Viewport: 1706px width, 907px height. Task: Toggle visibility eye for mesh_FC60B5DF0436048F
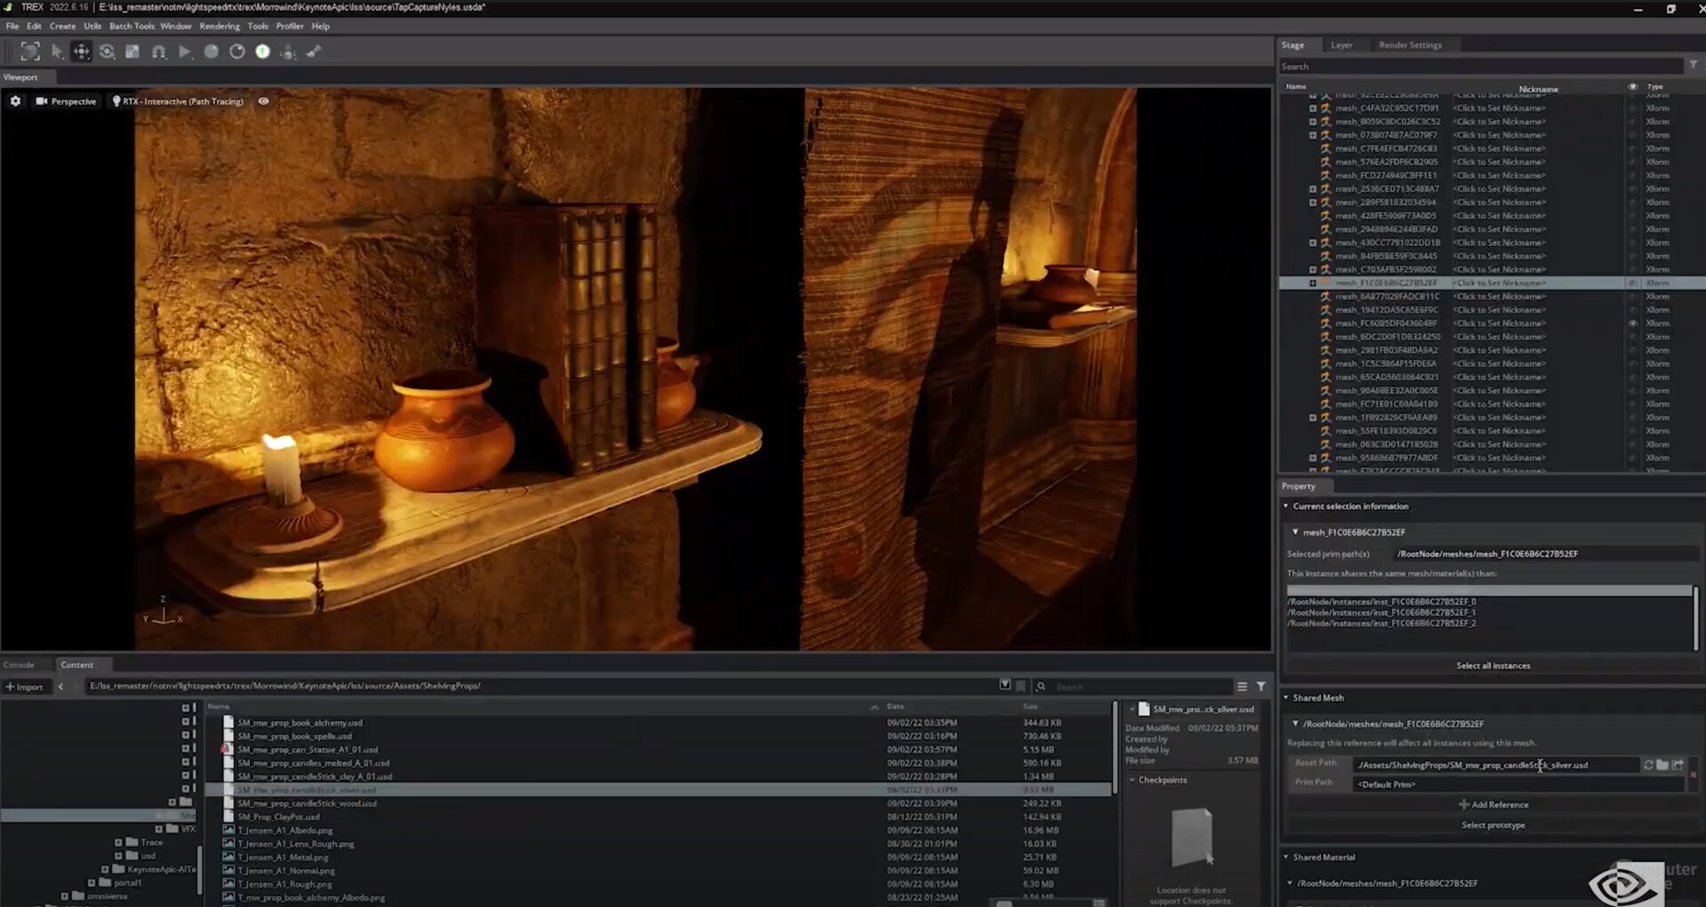pyautogui.click(x=1632, y=323)
